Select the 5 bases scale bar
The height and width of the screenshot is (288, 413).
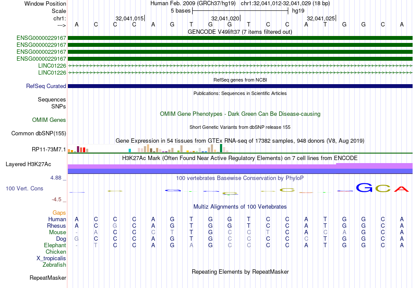[240, 11]
